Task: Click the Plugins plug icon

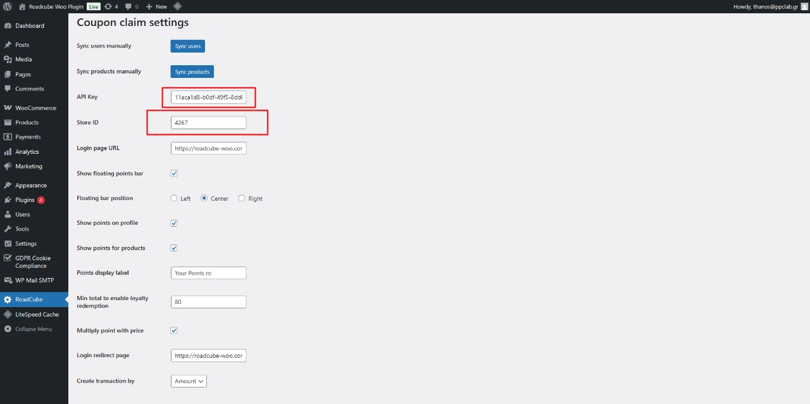Action: tap(8, 200)
